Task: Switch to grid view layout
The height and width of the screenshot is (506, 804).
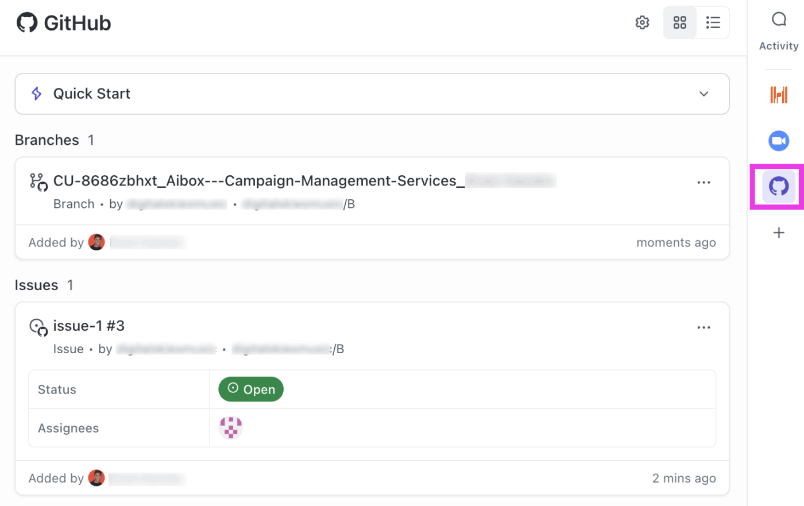Action: pyautogui.click(x=680, y=22)
